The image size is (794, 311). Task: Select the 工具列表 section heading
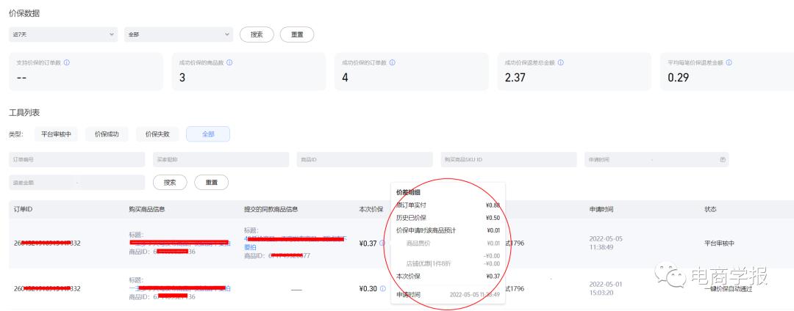[x=24, y=112]
